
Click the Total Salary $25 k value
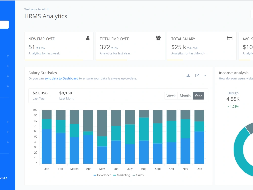tap(179, 47)
